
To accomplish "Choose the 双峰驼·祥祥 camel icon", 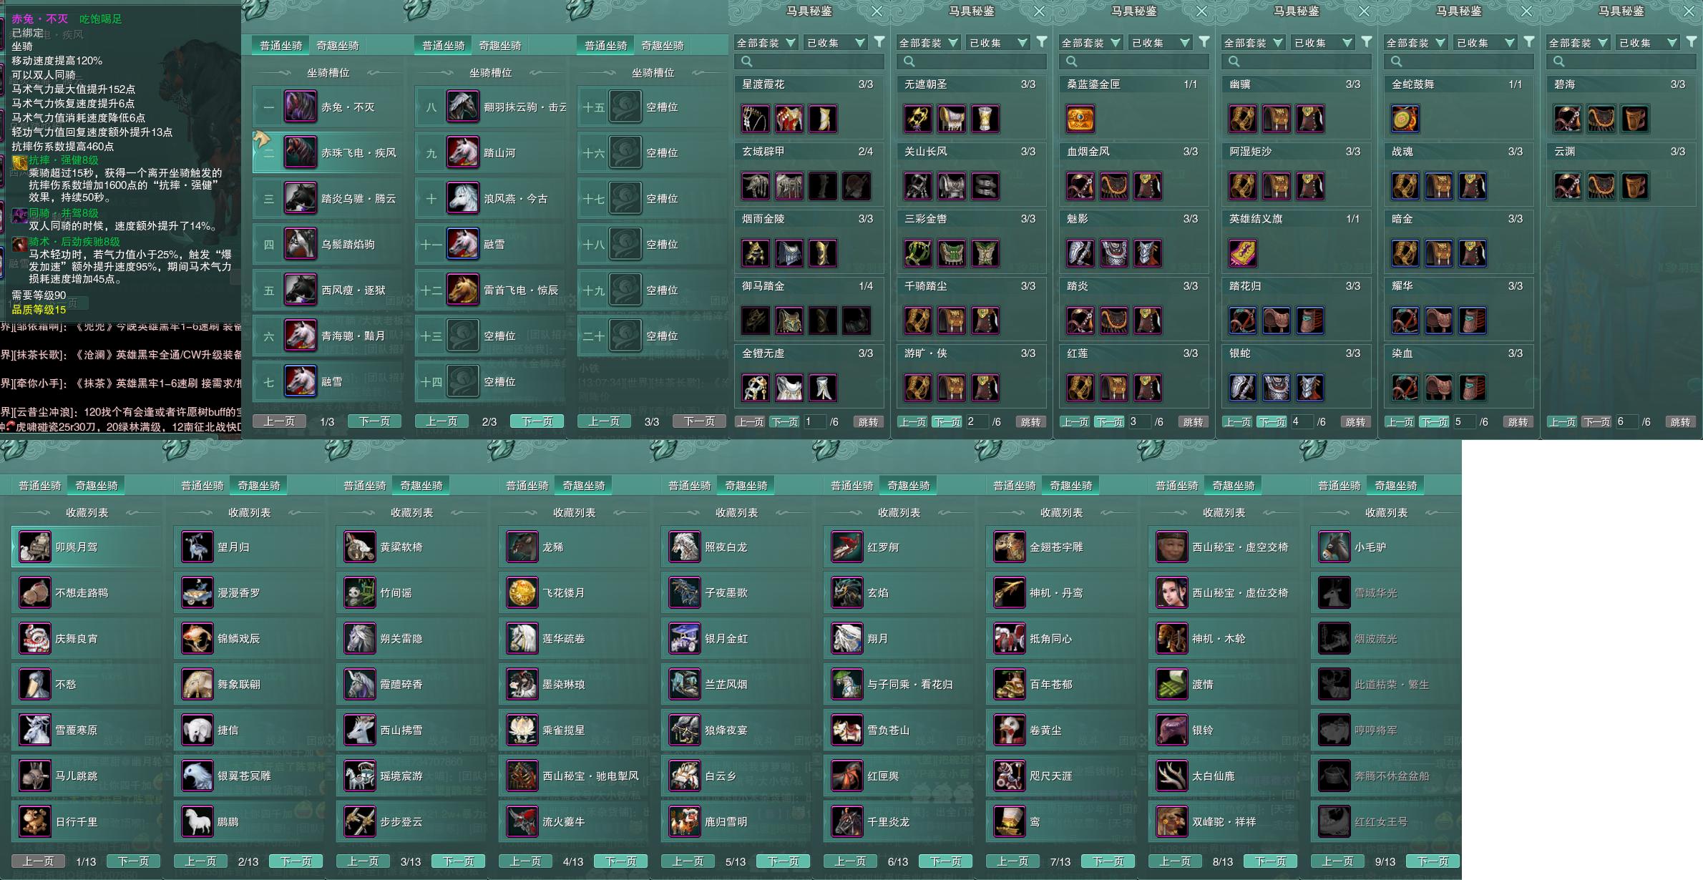I will pyautogui.click(x=1171, y=822).
